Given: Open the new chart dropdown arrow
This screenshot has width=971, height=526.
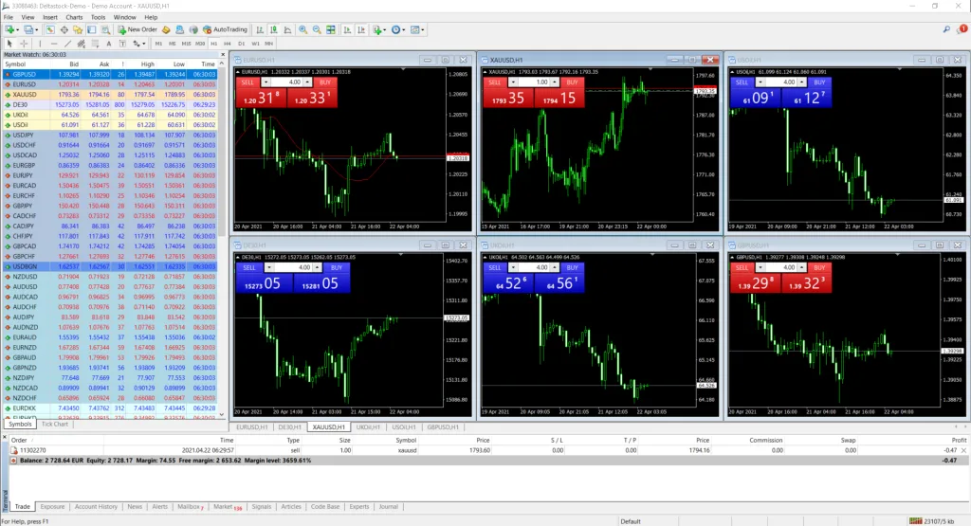Looking at the screenshot, I should pyautogui.click(x=18, y=29).
